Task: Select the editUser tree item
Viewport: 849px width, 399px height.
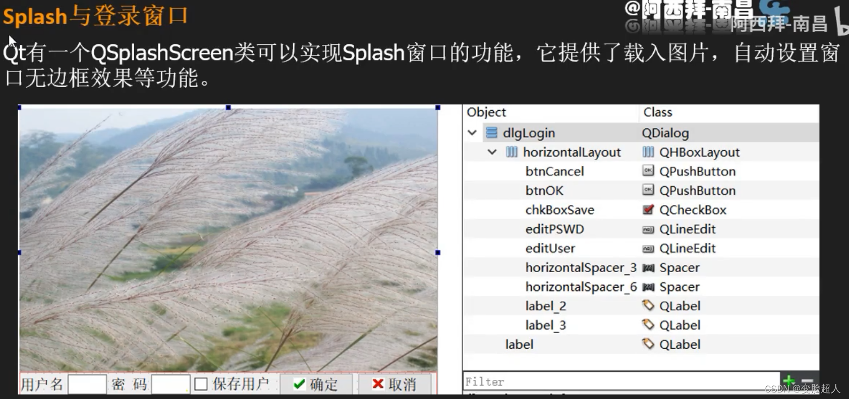Action: (x=550, y=248)
